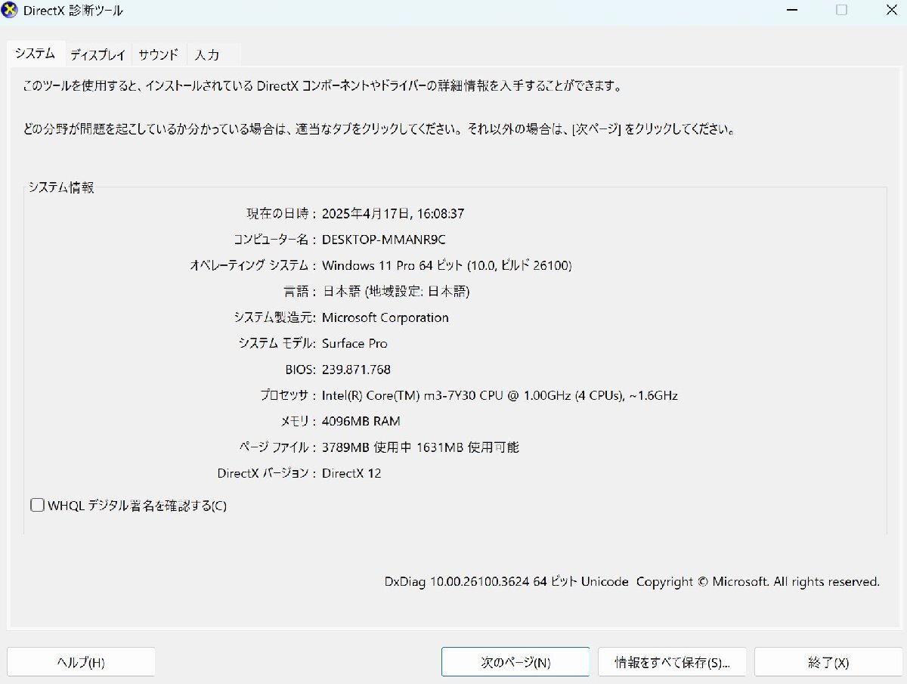Click the 4096MB RAM memory line

tap(362, 421)
